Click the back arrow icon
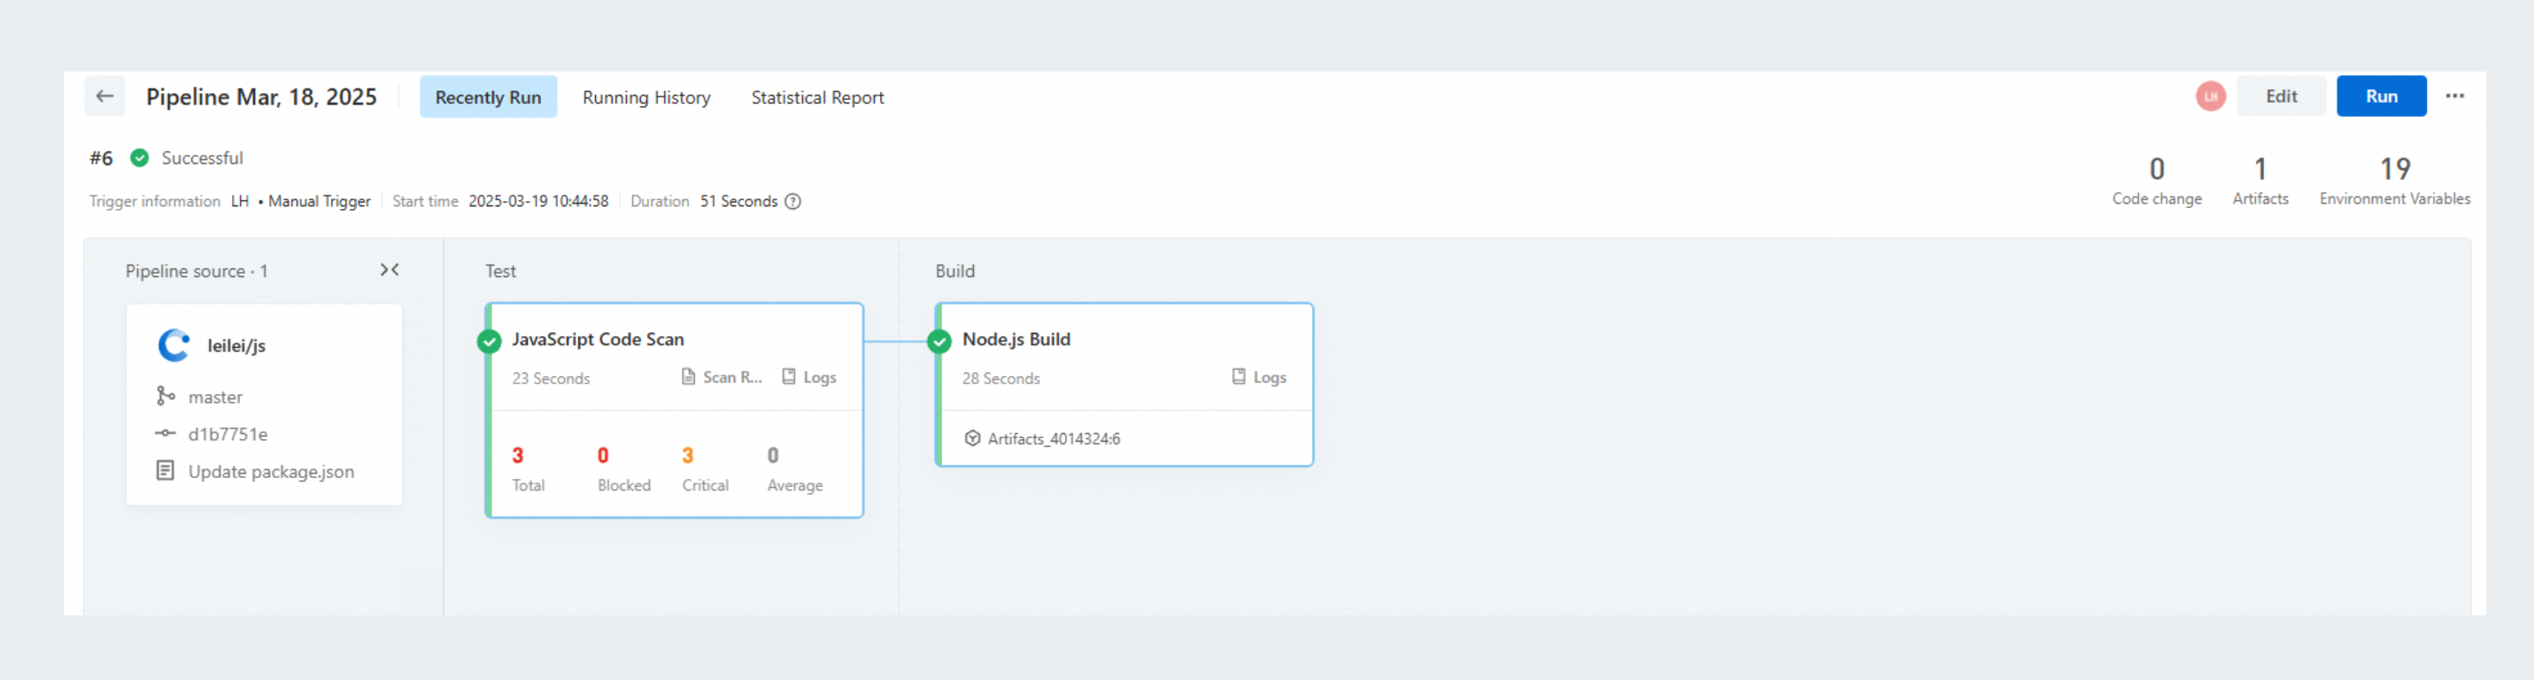 point(104,97)
